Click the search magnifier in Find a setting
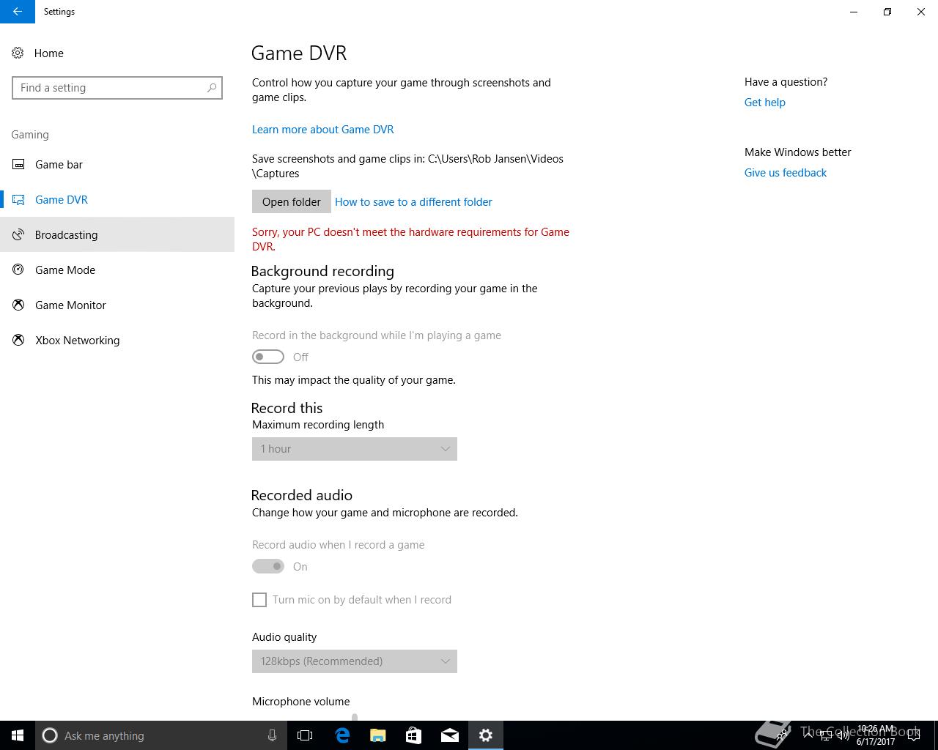Screen dimensions: 938x750 coord(212,88)
